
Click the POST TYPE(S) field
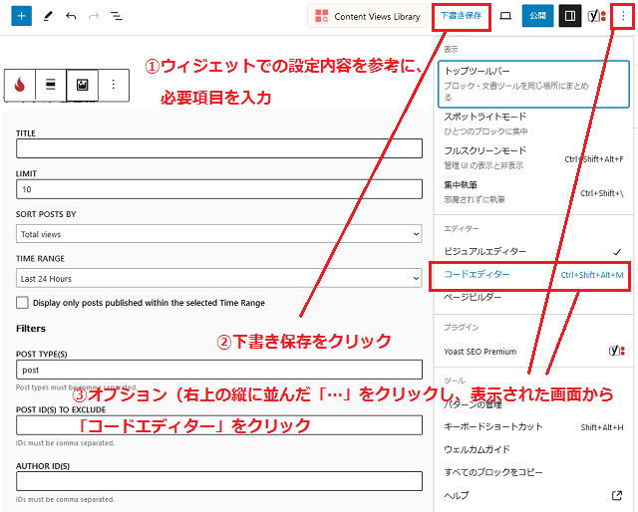pos(219,370)
